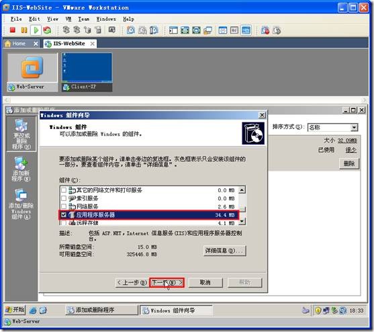Screen dimensions: 374x332
Task: Open the Help menu
Action: (128, 19)
